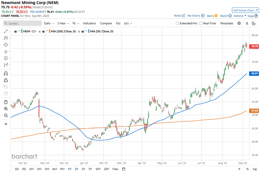The width and height of the screenshot is (261, 174).
Task: Select the 1Y time range
Action: point(70,169)
